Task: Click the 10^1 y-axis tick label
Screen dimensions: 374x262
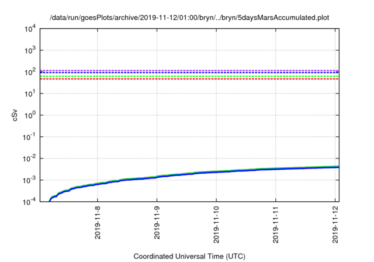Action: (x=30, y=94)
